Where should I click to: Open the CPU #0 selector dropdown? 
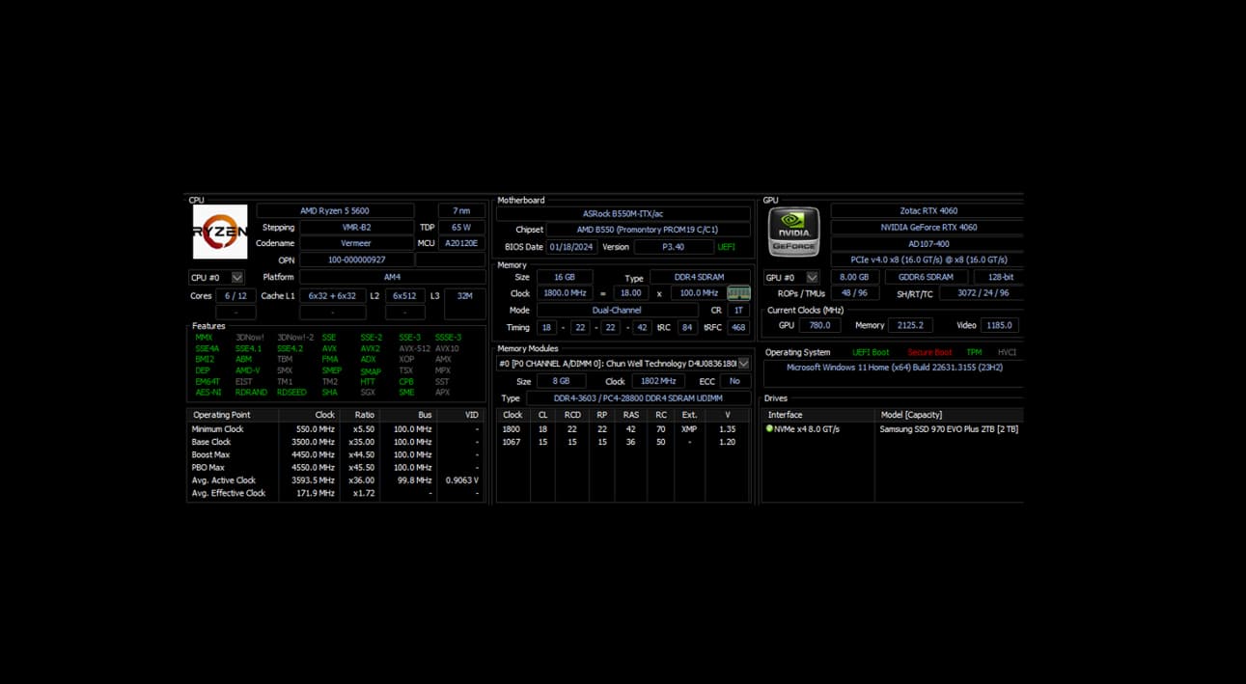tap(236, 278)
